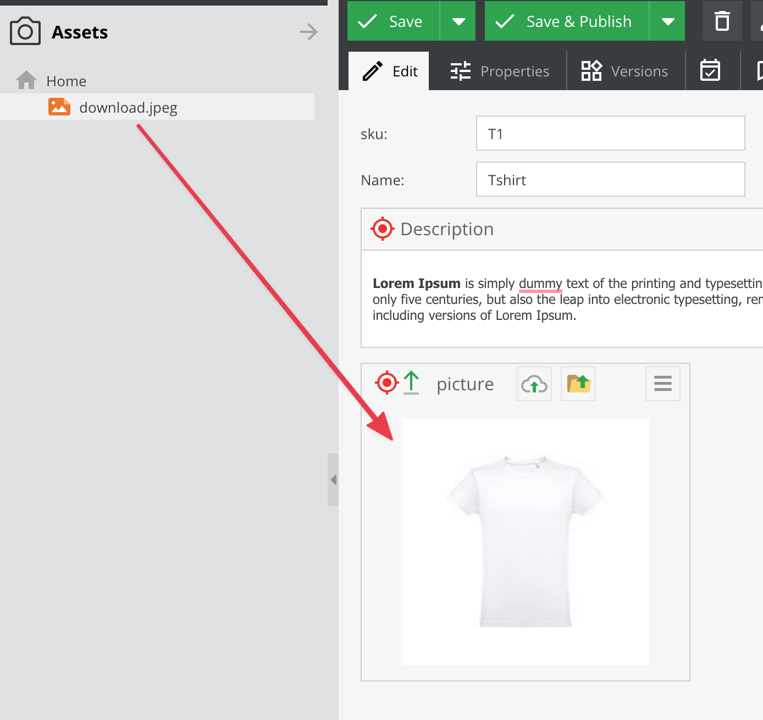Click the trash delete icon

722,21
